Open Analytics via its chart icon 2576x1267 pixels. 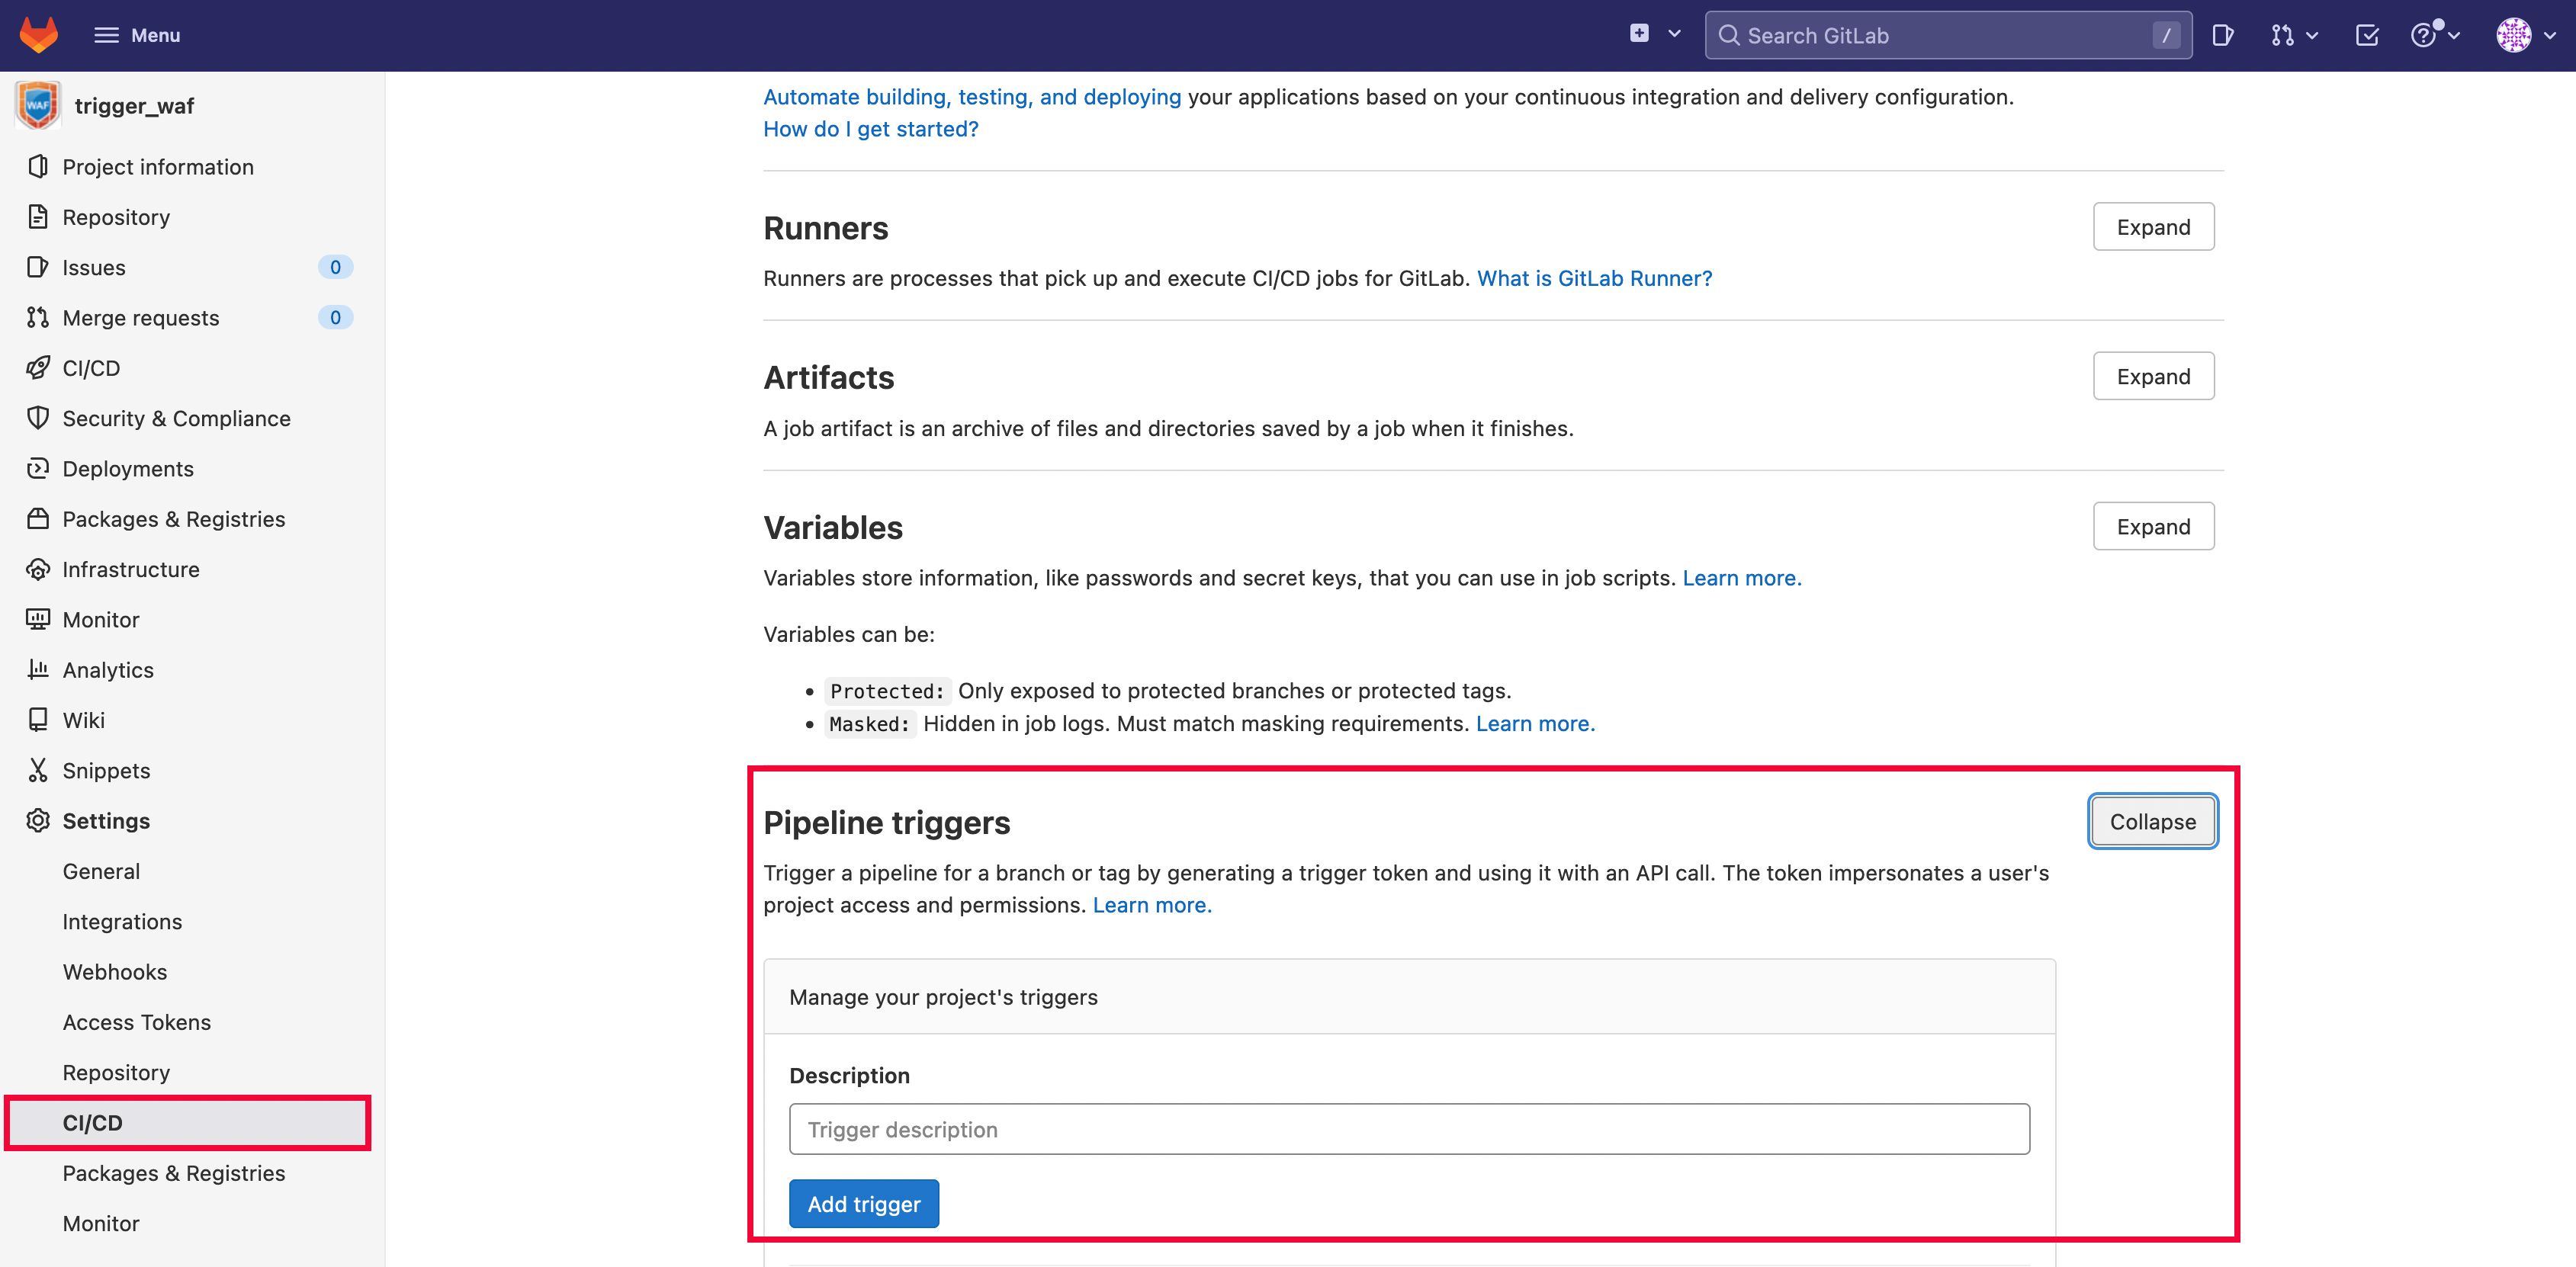(x=37, y=669)
